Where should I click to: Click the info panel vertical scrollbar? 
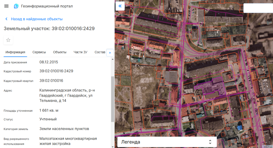(x=113, y=99)
